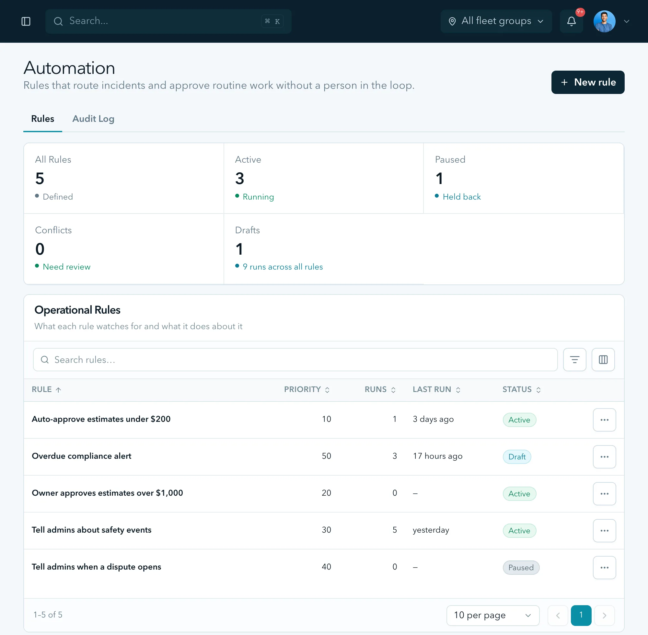Select the Drafts summary card

[323, 249]
